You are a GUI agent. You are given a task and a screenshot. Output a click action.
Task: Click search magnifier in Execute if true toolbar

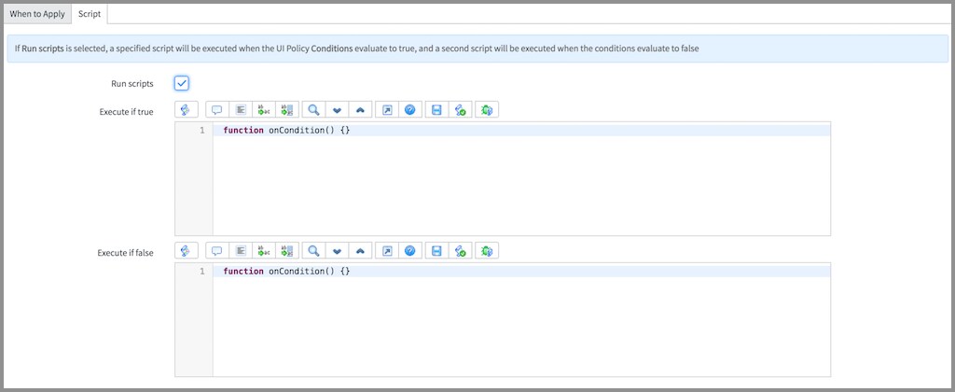click(x=313, y=110)
